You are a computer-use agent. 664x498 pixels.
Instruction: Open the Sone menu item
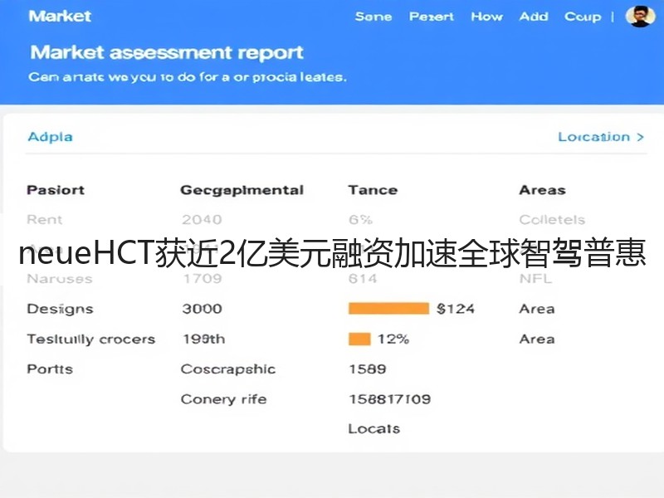(x=373, y=17)
